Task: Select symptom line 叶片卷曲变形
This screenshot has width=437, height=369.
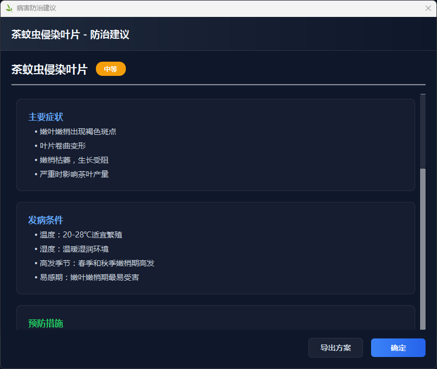Action: [x=62, y=146]
